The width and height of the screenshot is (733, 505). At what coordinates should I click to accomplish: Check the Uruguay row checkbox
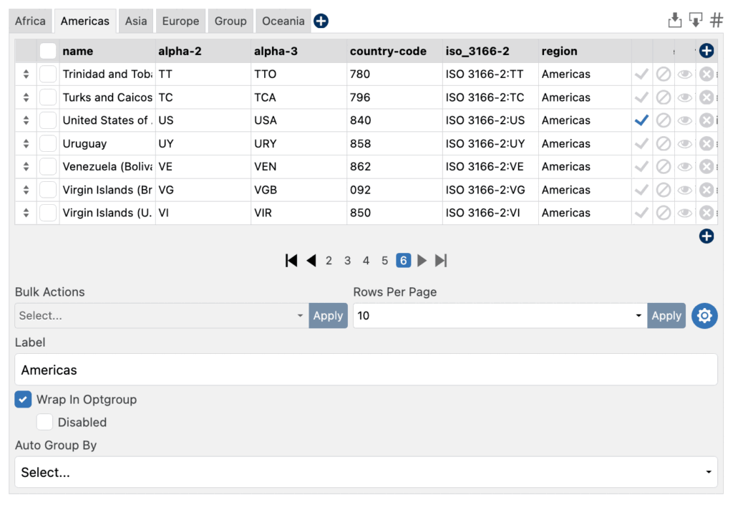click(48, 143)
